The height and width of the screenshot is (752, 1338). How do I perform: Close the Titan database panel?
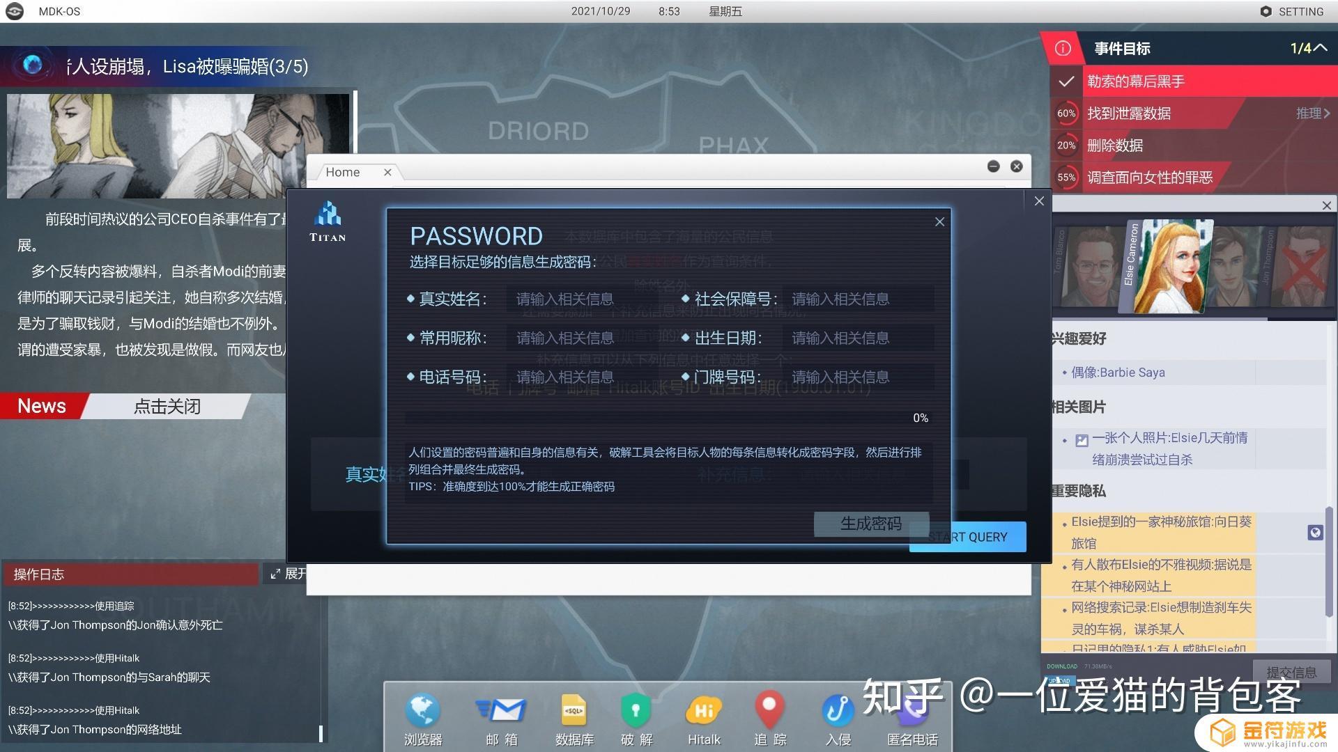coord(1039,201)
